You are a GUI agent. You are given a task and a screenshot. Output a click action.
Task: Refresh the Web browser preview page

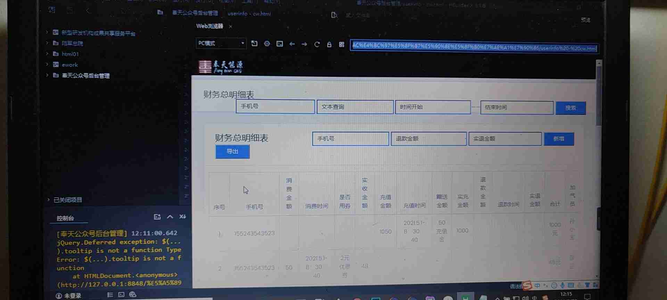coord(317,44)
